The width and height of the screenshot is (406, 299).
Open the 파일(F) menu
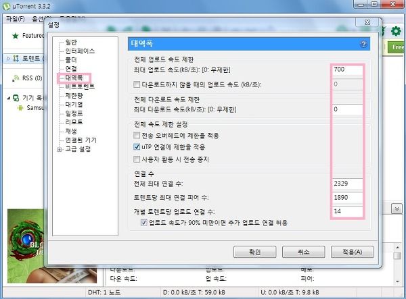coord(15,19)
